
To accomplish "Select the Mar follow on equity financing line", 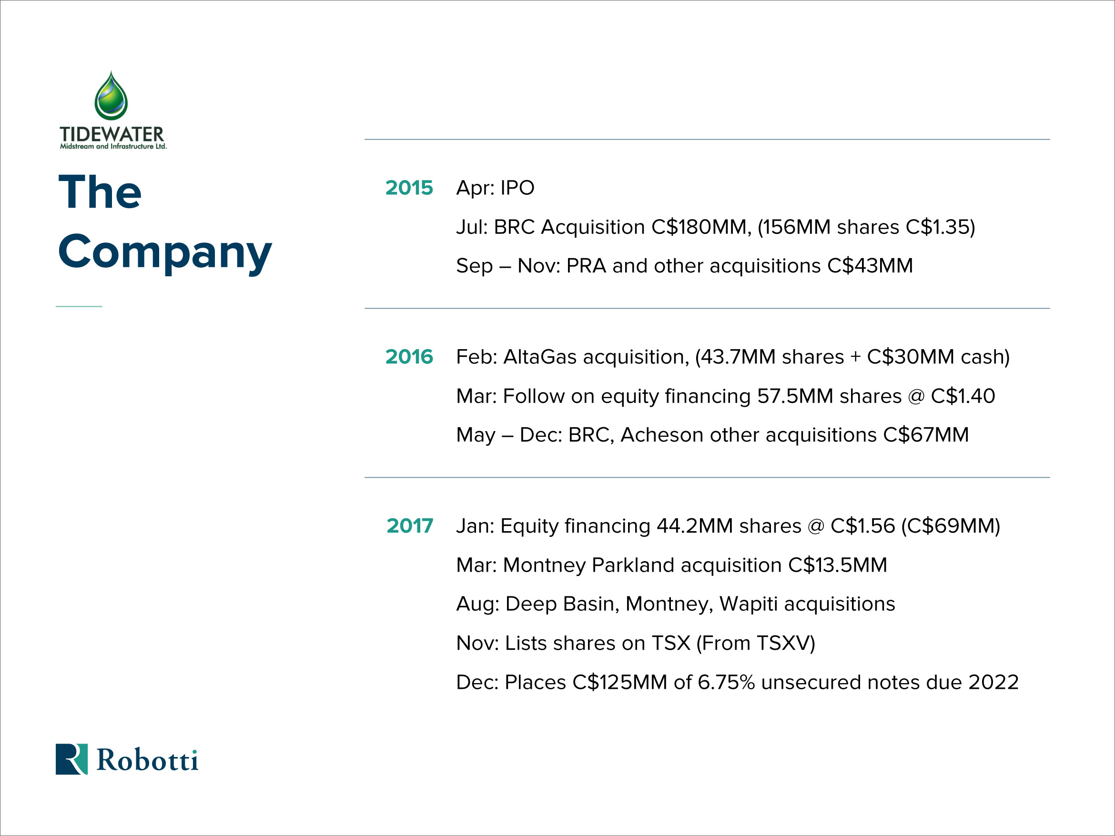I will [x=725, y=396].
